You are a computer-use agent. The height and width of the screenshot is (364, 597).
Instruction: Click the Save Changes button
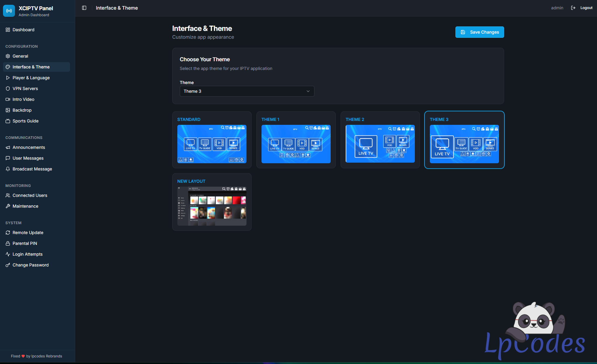479,32
